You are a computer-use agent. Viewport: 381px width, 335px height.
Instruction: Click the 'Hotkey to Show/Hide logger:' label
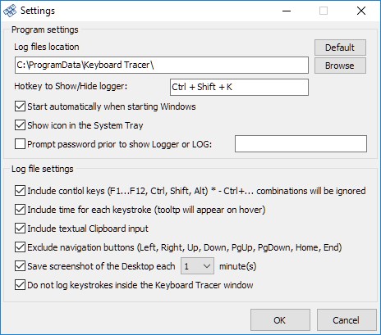(x=71, y=86)
